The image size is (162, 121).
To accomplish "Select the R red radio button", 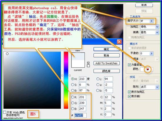I will pos(72,97).
